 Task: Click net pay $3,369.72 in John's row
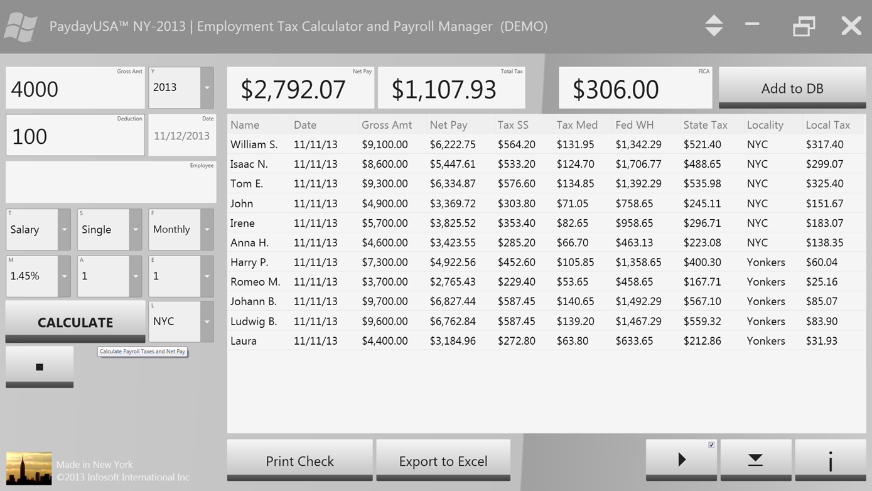(x=453, y=203)
